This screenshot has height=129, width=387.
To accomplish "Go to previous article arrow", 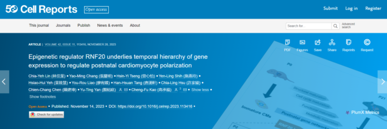I will click(4, 82).
